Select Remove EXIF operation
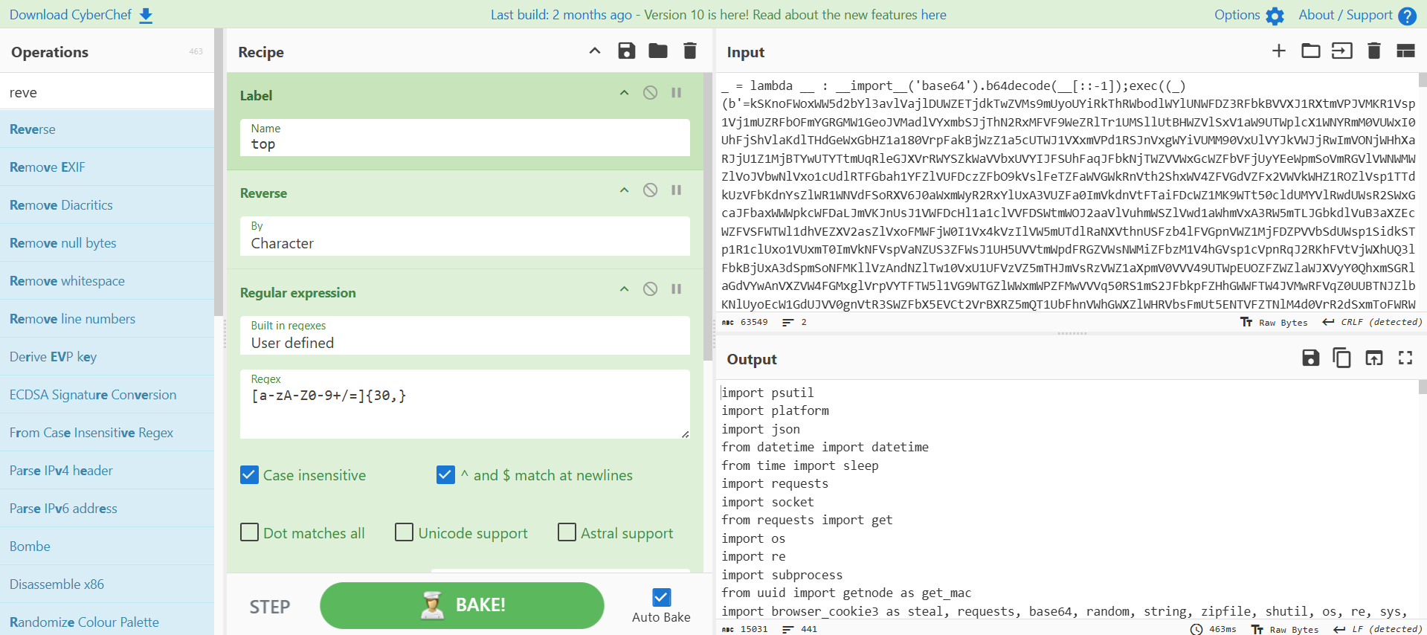 tap(107, 167)
